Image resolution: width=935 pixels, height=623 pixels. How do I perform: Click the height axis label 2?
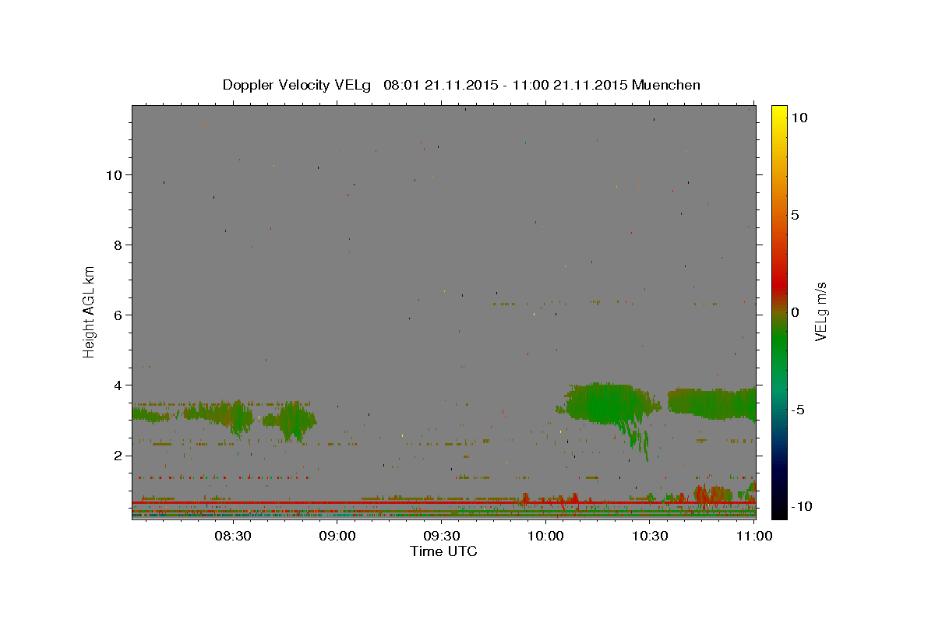(x=118, y=455)
